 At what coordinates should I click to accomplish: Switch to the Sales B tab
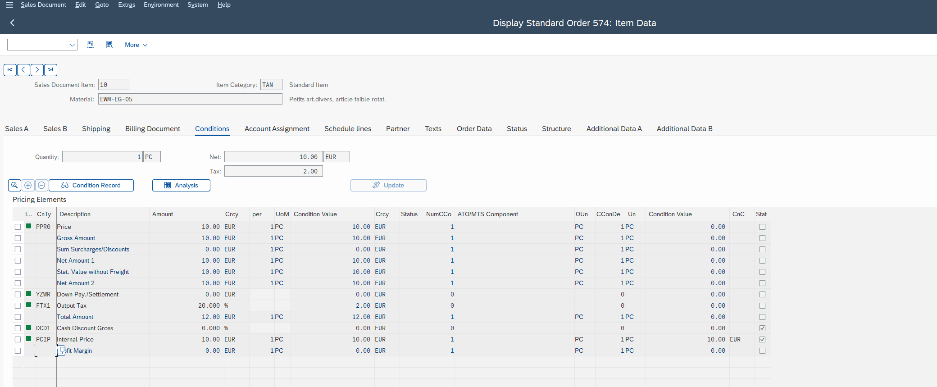click(x=55, y=129)
